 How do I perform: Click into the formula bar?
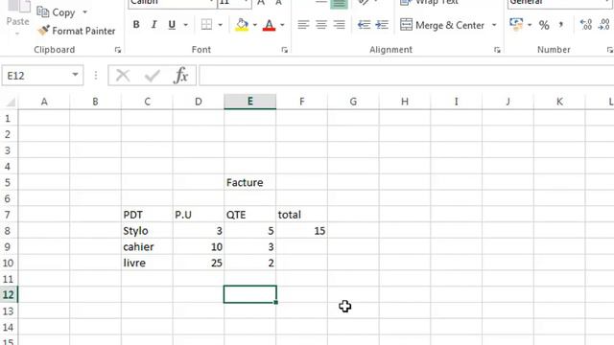406,76
